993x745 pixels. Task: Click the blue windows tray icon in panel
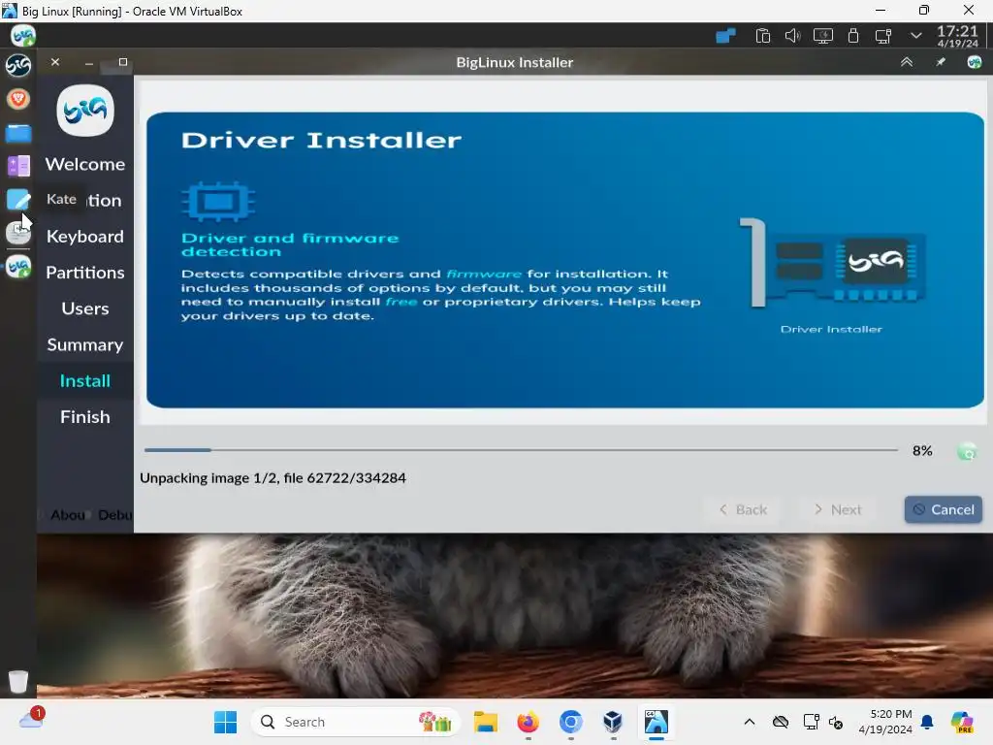coord(725,36)
